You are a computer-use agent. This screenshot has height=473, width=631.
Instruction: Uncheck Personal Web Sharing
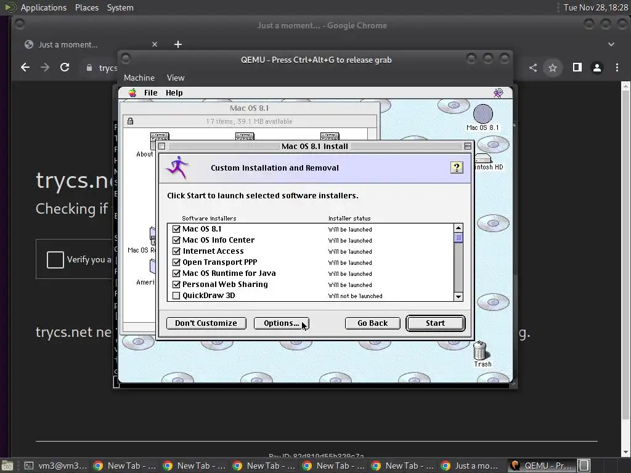tap(176, 285)
